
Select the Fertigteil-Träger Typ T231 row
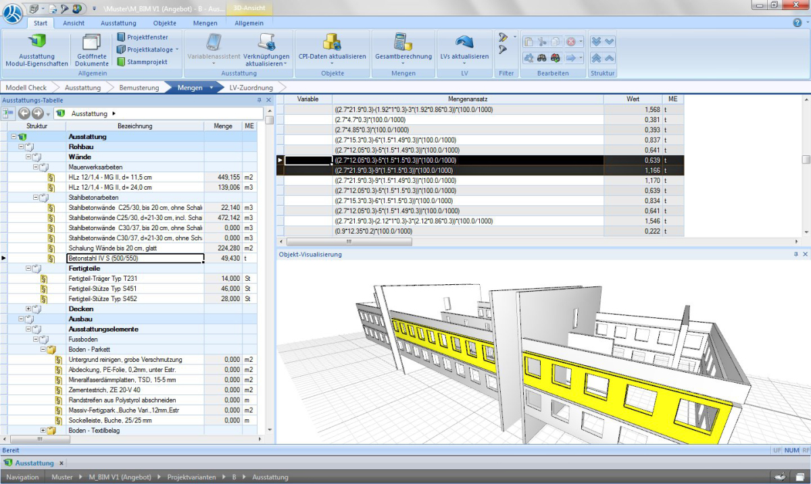pos(134,278)
